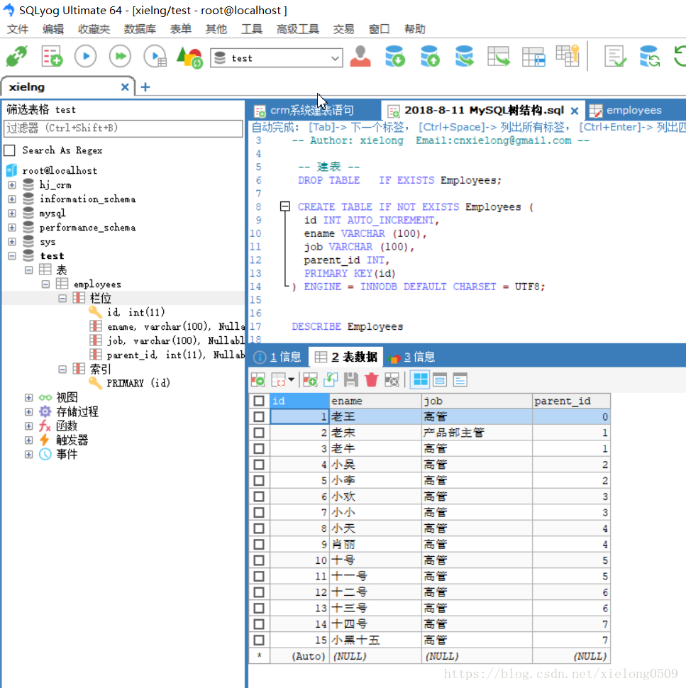Image resolution: width=686 pixels, height=688 pixels.
Task: Open the query builder table icon
Action: pos(533,57)
